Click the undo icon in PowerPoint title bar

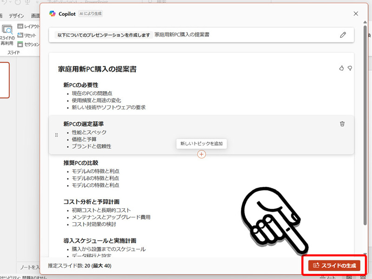point(4,2)
